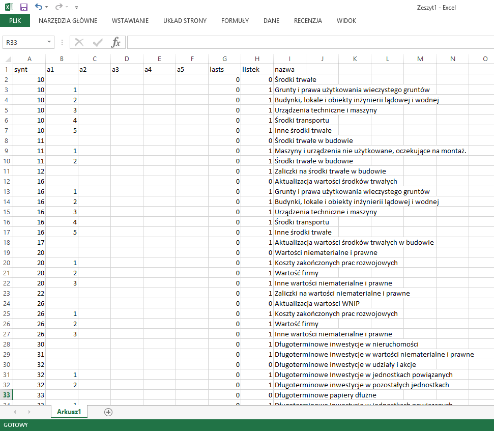
Task: Click the Select All corner triangle
Action: (x=6, y=59)
